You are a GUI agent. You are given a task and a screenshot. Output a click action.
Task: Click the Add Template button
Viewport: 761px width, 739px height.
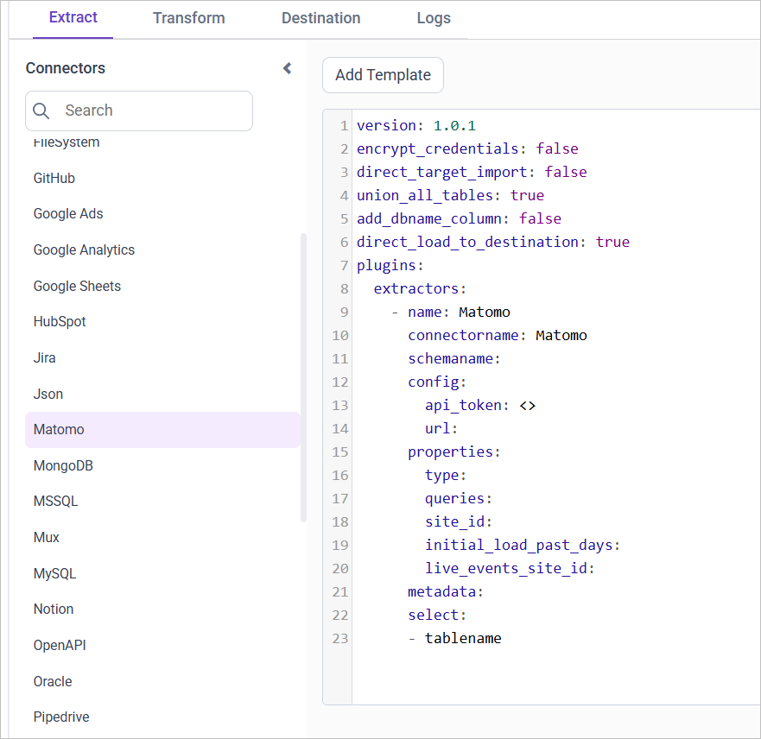(x=383, y=75)
